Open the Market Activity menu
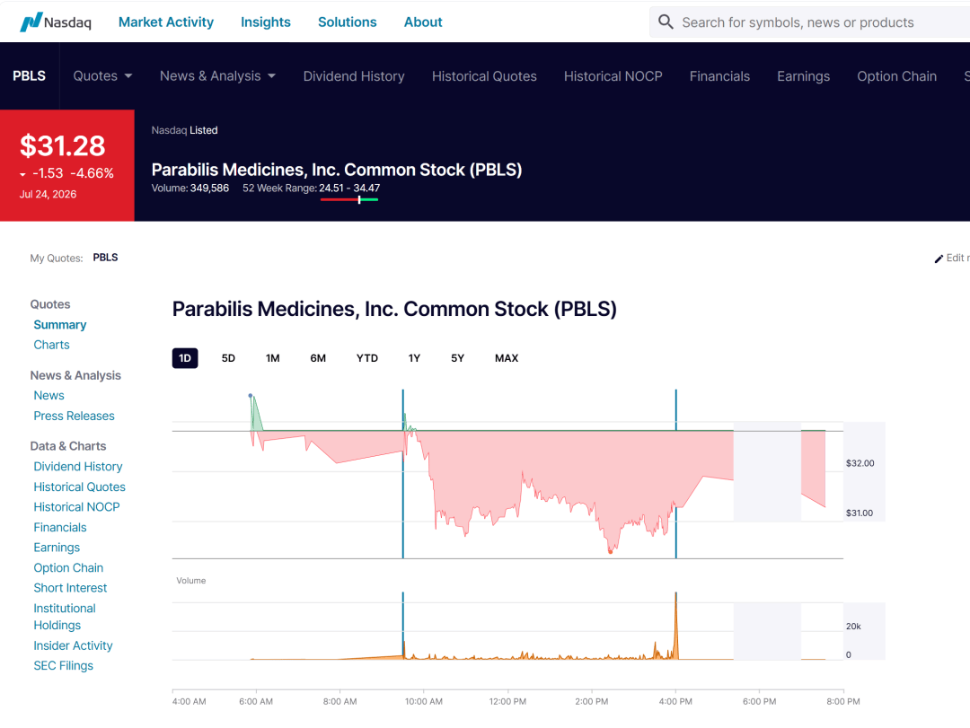The image size is (970, 728). [x=166, y=22]
